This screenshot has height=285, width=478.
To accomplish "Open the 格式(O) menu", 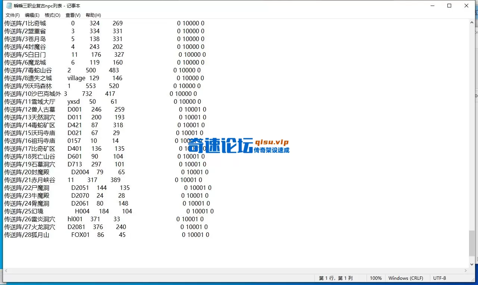I will click(x=52, y=15).
